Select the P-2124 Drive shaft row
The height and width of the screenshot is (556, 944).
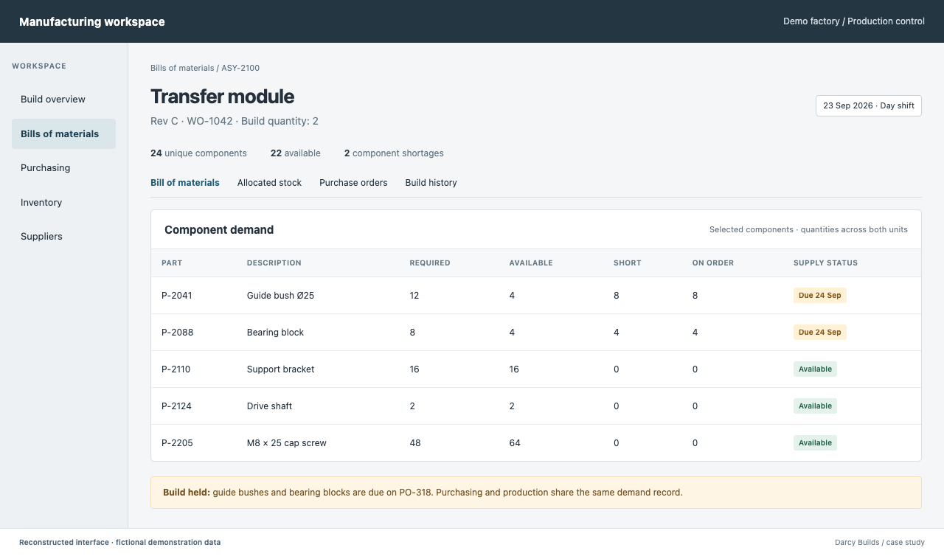536,406
